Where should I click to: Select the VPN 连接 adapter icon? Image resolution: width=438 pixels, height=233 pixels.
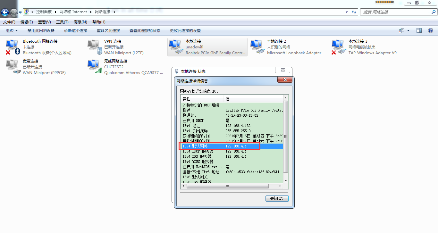94,47
